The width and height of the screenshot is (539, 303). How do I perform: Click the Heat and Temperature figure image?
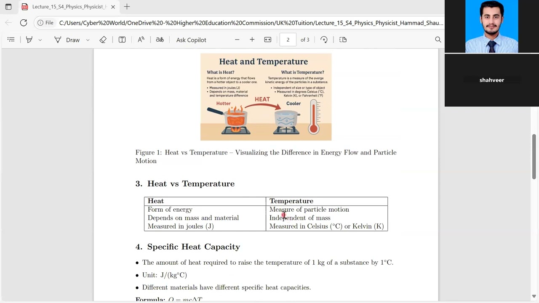tap(266, 97)
